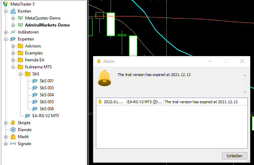Select the AdmiralMarkets-Demo account label
The width and height of the screenshot is (254, 165).
pos(47,25)
